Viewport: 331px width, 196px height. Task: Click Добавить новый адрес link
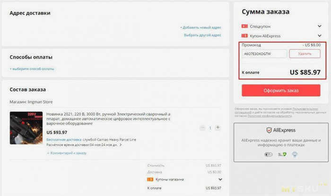tap(200, 27)
